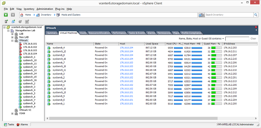Open the Administration menu
Viewport: 261px width, 128px height.
pyautogui.click(x=45, y=9)
